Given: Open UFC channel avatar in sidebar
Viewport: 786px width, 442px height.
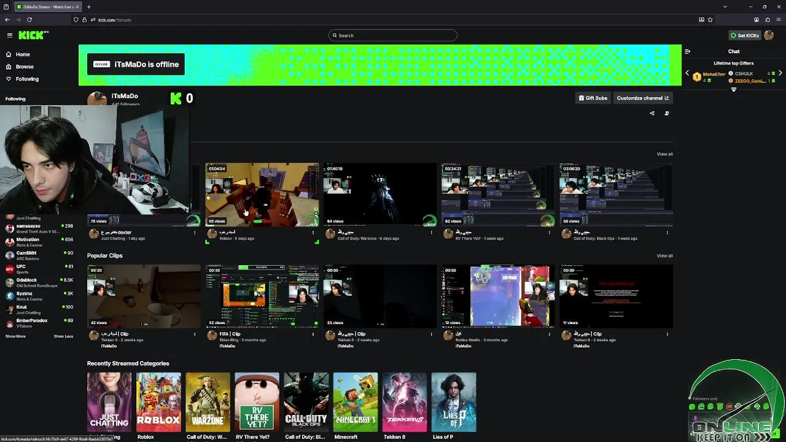Looking at the screenshot, I should [9, 269].
